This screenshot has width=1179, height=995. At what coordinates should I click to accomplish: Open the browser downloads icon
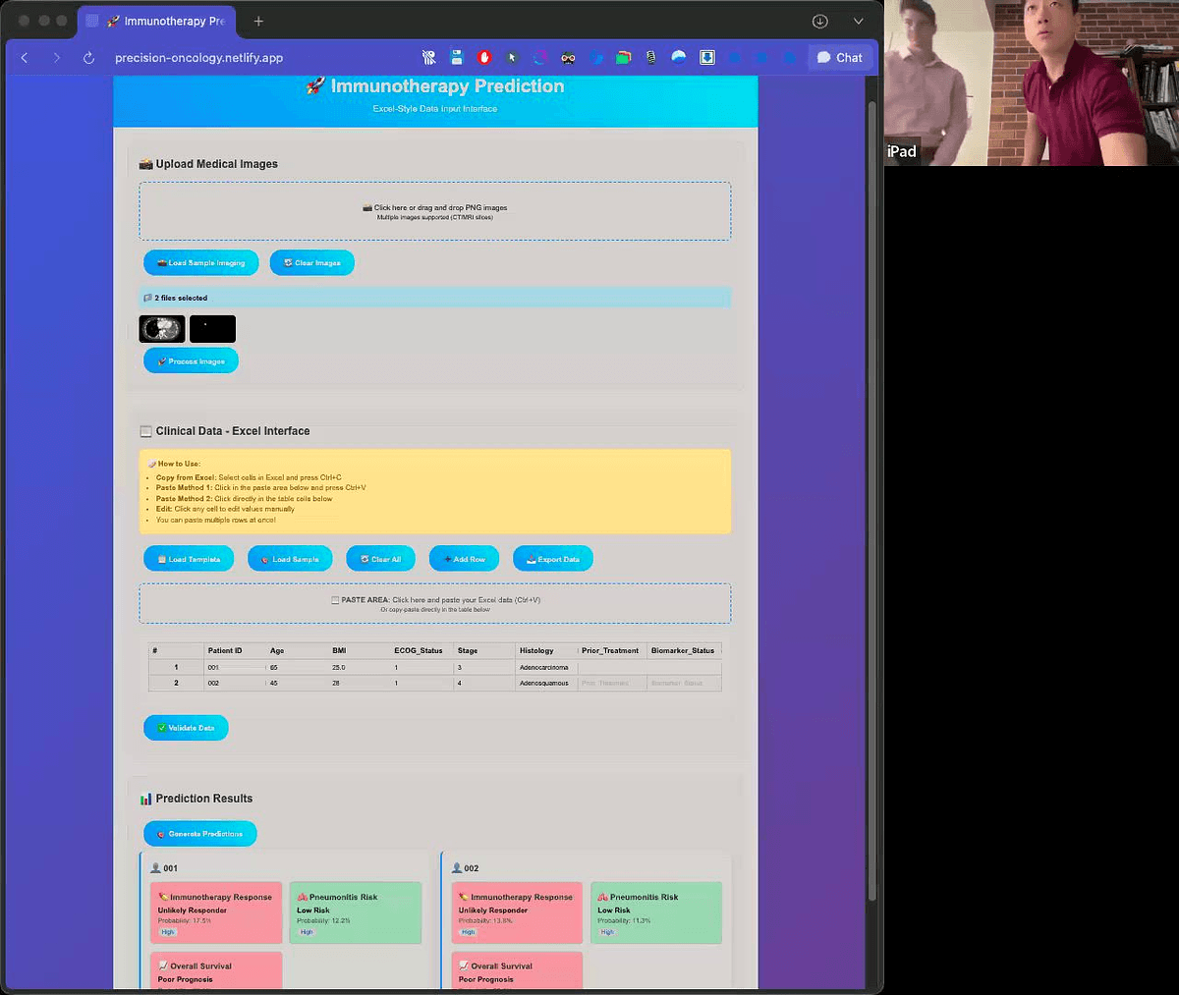point(820,21)
